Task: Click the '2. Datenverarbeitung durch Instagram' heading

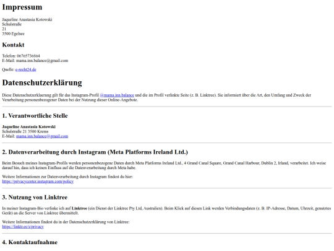Action: pos(95,152)
